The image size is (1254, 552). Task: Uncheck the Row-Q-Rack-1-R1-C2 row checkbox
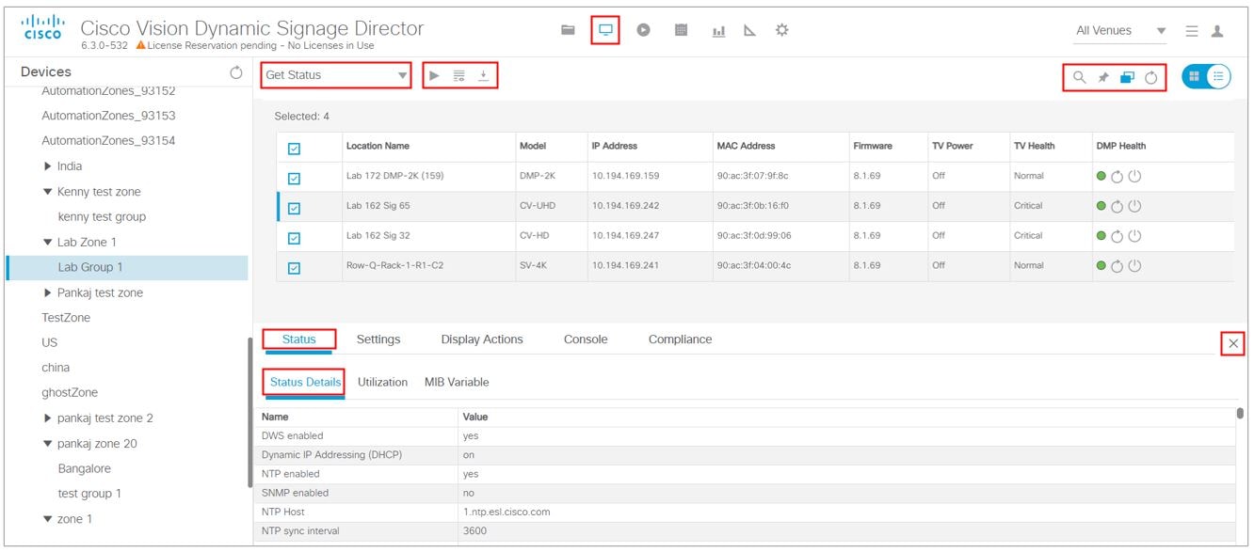(294, 268)
